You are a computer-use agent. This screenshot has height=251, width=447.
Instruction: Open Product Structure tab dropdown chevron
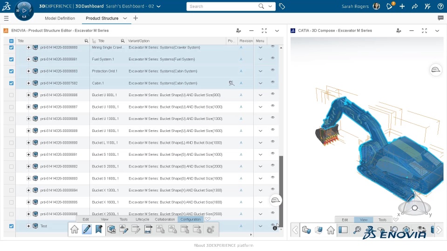pyautogui.click(x=125, y=18)
